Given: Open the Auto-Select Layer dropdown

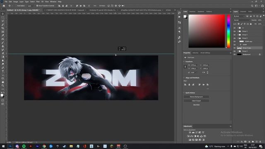Looking at the screenshot, I should [30, 6].
